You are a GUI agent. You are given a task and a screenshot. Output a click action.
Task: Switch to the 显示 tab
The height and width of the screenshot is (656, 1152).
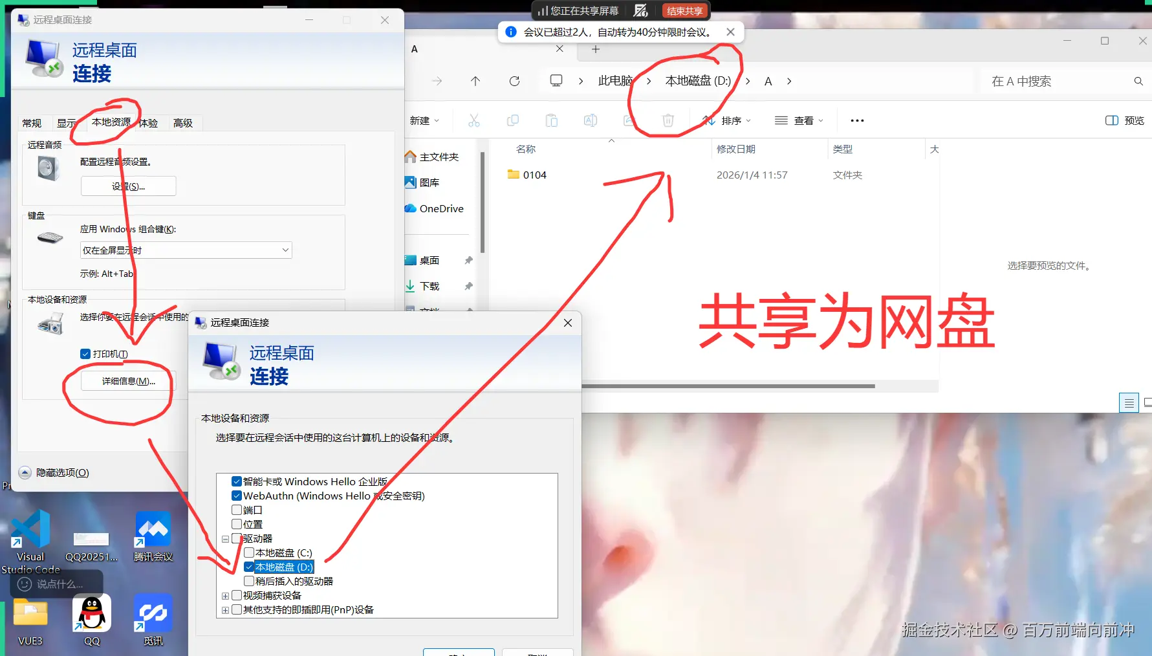pos(67,123)
